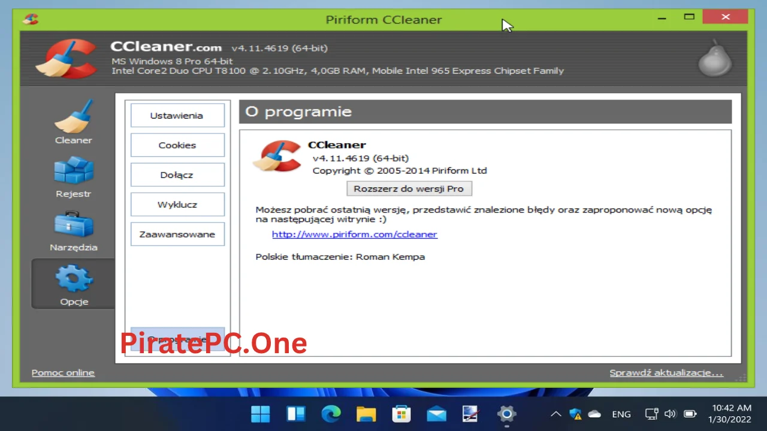Click 'Copyright © 2005-2014 Piriform Ltd' text

click(400, 171)
